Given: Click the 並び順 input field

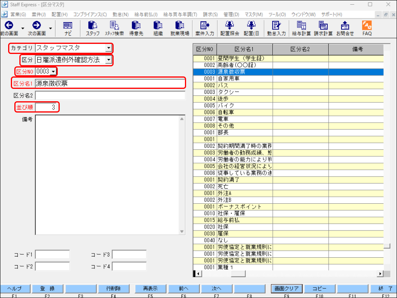Looking at the screenshot, I should [47, 107].
